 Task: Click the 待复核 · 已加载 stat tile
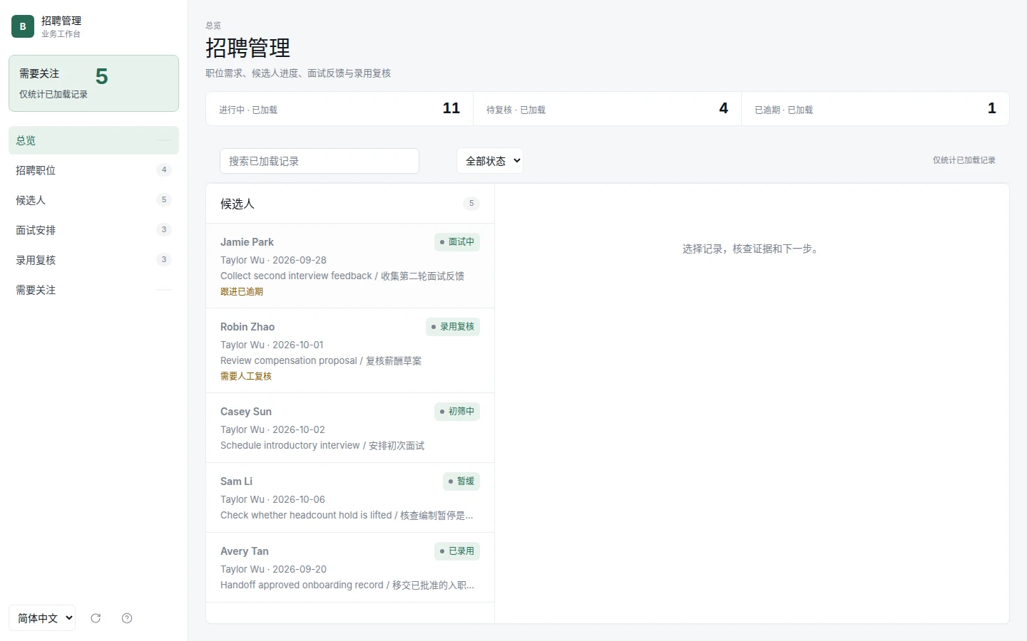(608, 109)
